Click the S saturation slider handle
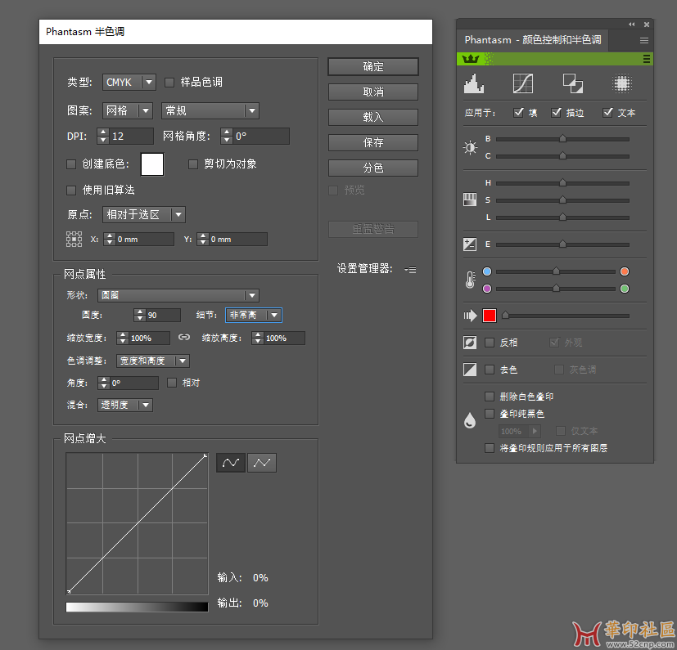This screenshot has height=650, width=677. coord(562,199)
